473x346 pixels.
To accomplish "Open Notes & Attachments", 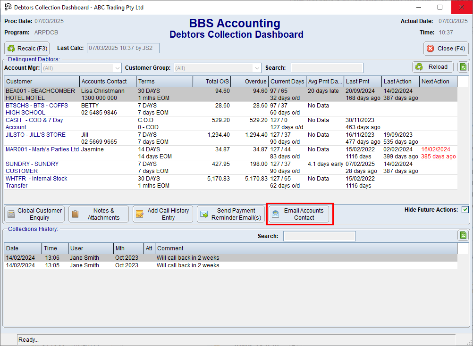I will tap(98, 214).
